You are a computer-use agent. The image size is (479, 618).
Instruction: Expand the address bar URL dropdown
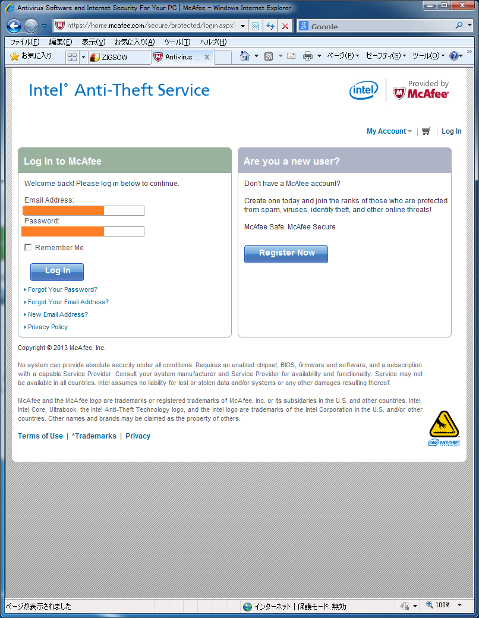pos(243,26)
